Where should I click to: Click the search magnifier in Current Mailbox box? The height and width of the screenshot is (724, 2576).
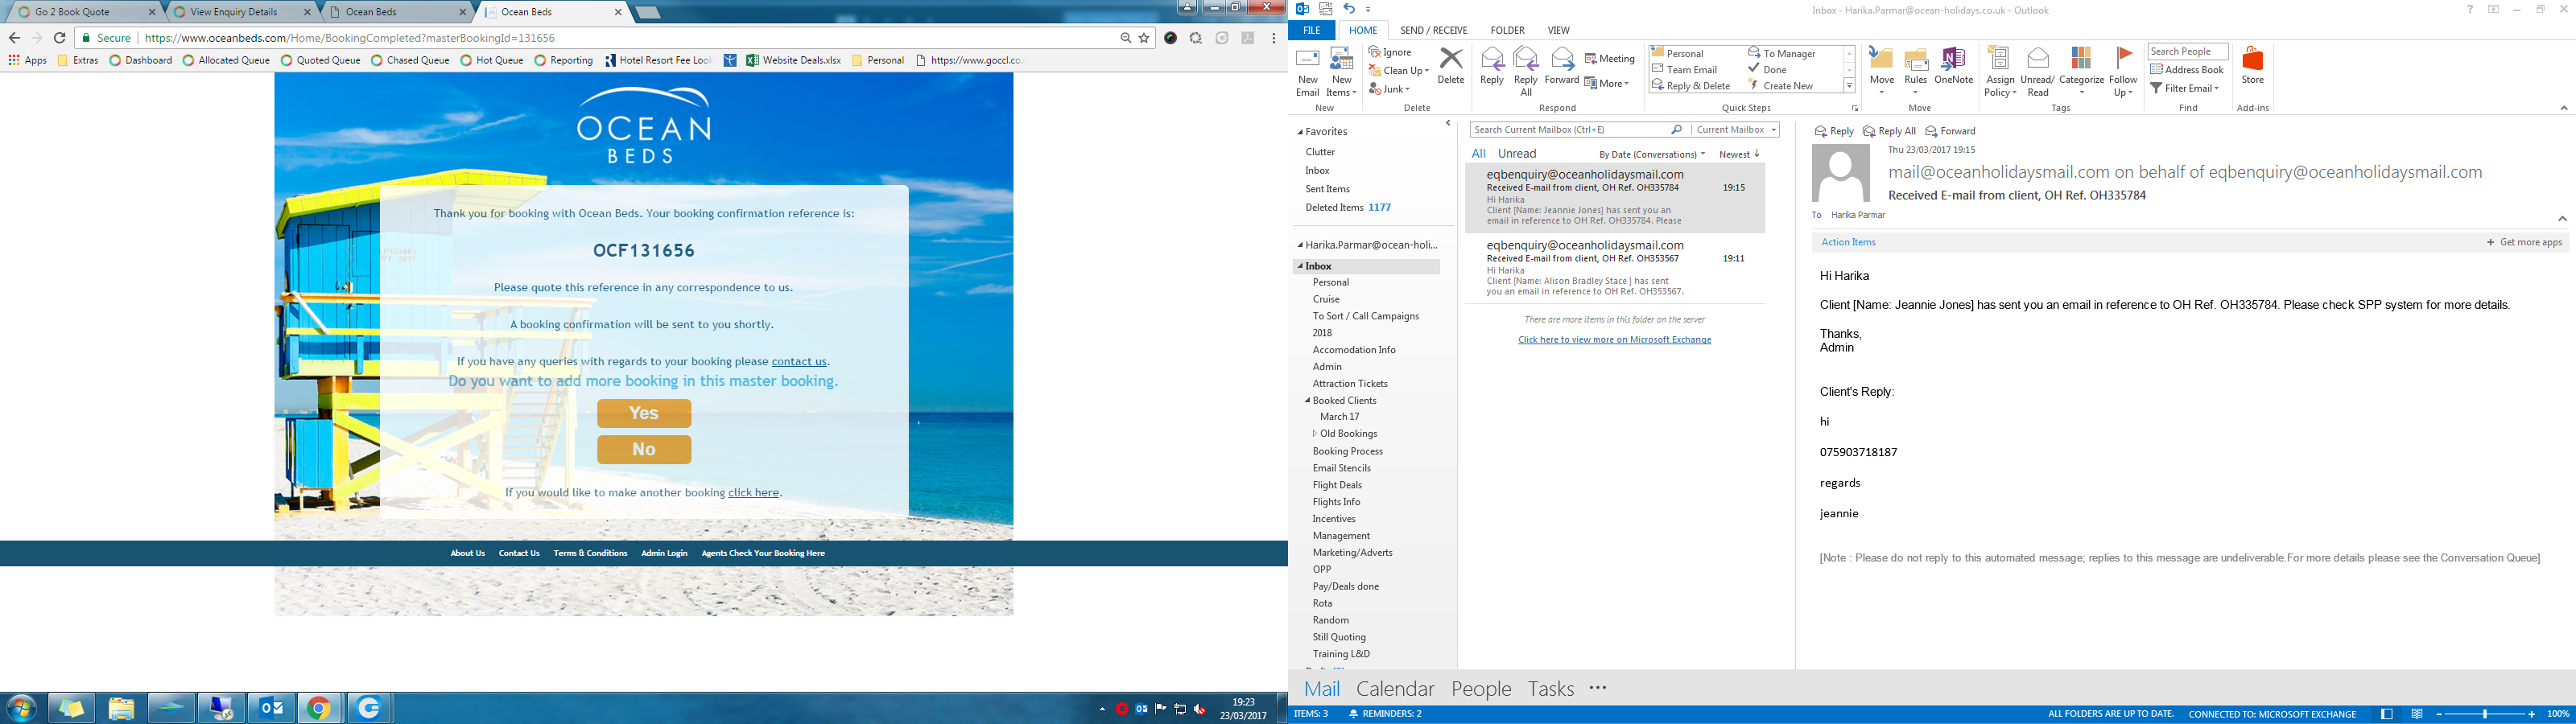[x=1677, y=130]
